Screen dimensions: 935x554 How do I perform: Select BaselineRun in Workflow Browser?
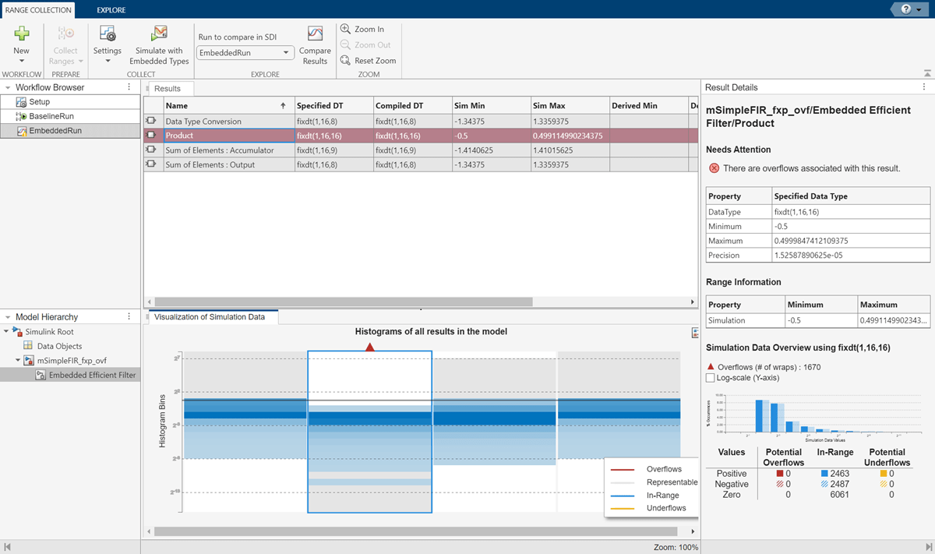pyautogui.click(x=51, y=116)
